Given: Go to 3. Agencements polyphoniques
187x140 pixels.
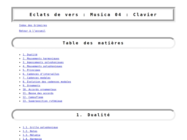Looking at the screenshot, I should pyautogui.click(x=43, y=62).
